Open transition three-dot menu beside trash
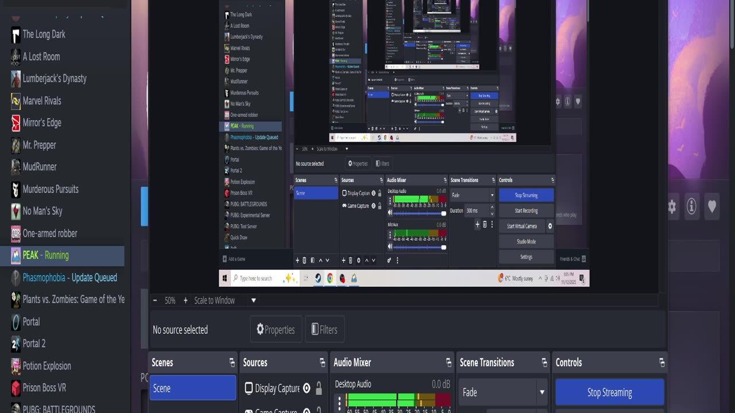735x413 pixels. click(492, 225)
